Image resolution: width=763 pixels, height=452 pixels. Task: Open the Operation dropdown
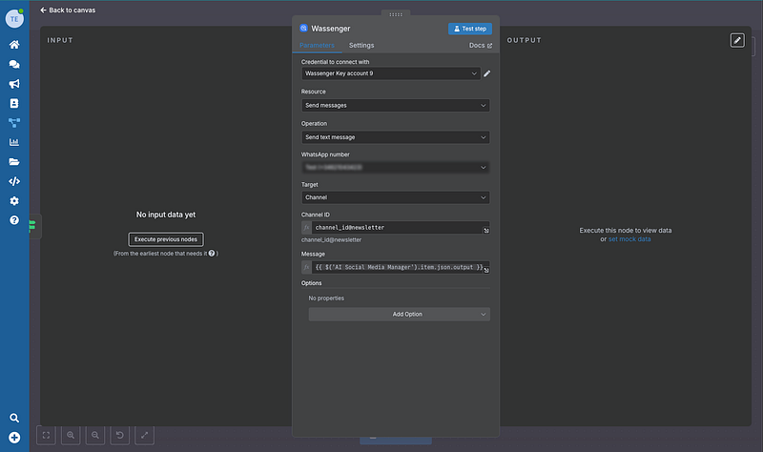pyautogui.click(x=395, y=136)
